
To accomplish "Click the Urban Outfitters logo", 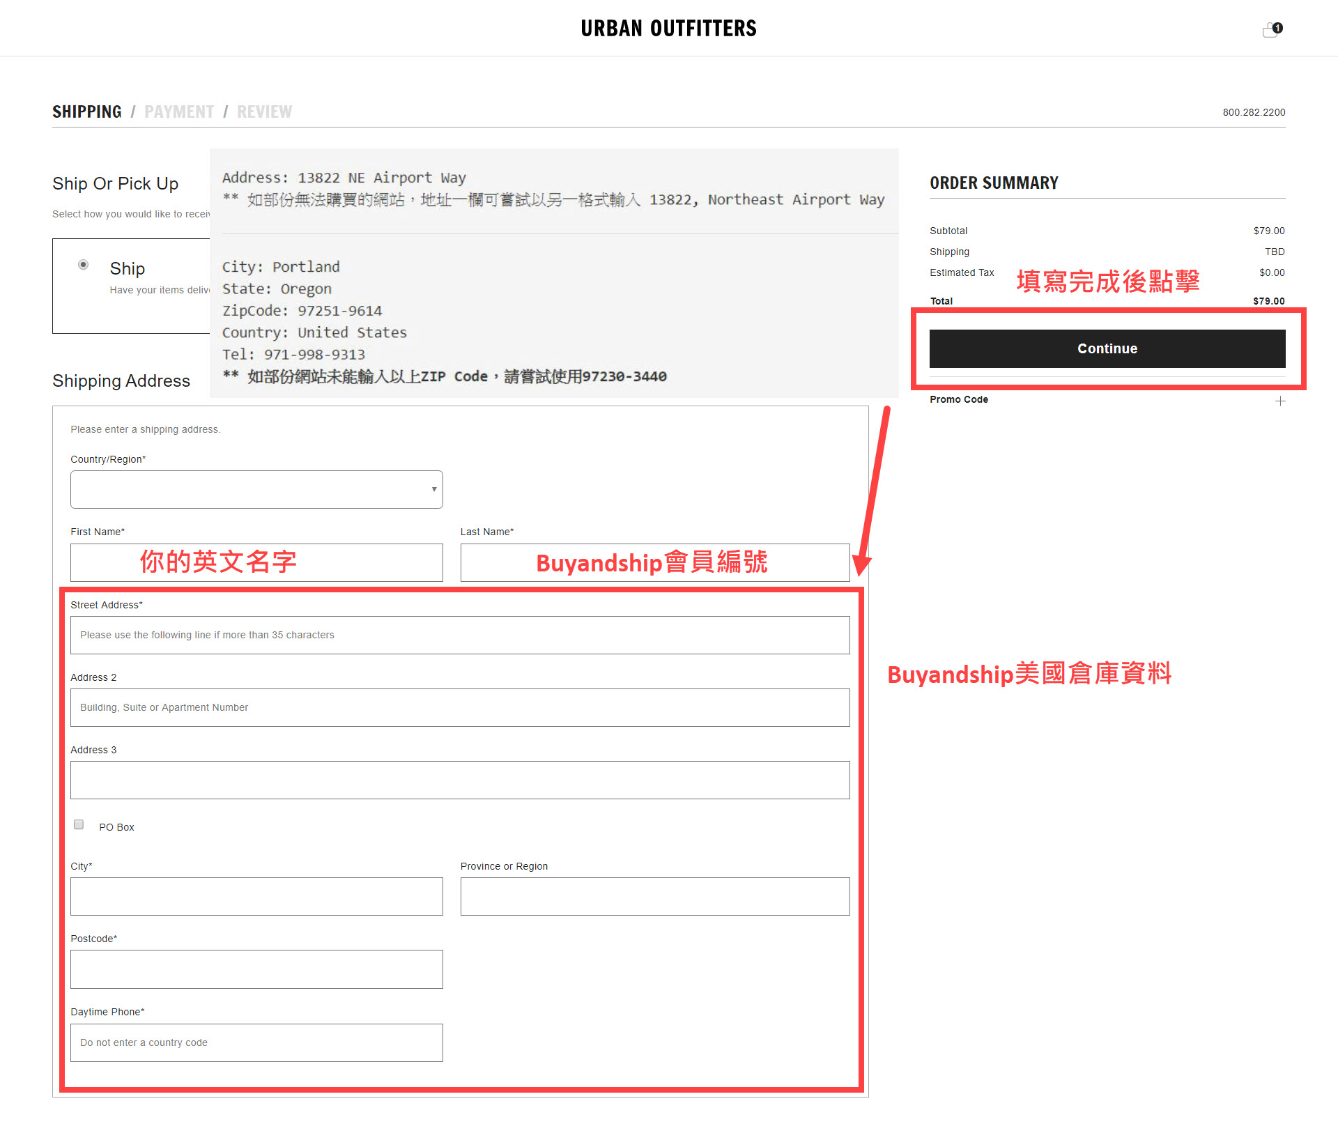I will [x=668, y=29].
